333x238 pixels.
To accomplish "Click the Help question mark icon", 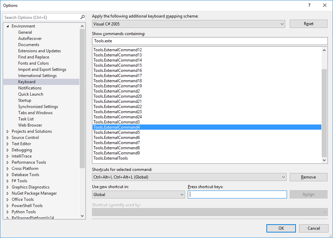I will click(x=309, y=5).
